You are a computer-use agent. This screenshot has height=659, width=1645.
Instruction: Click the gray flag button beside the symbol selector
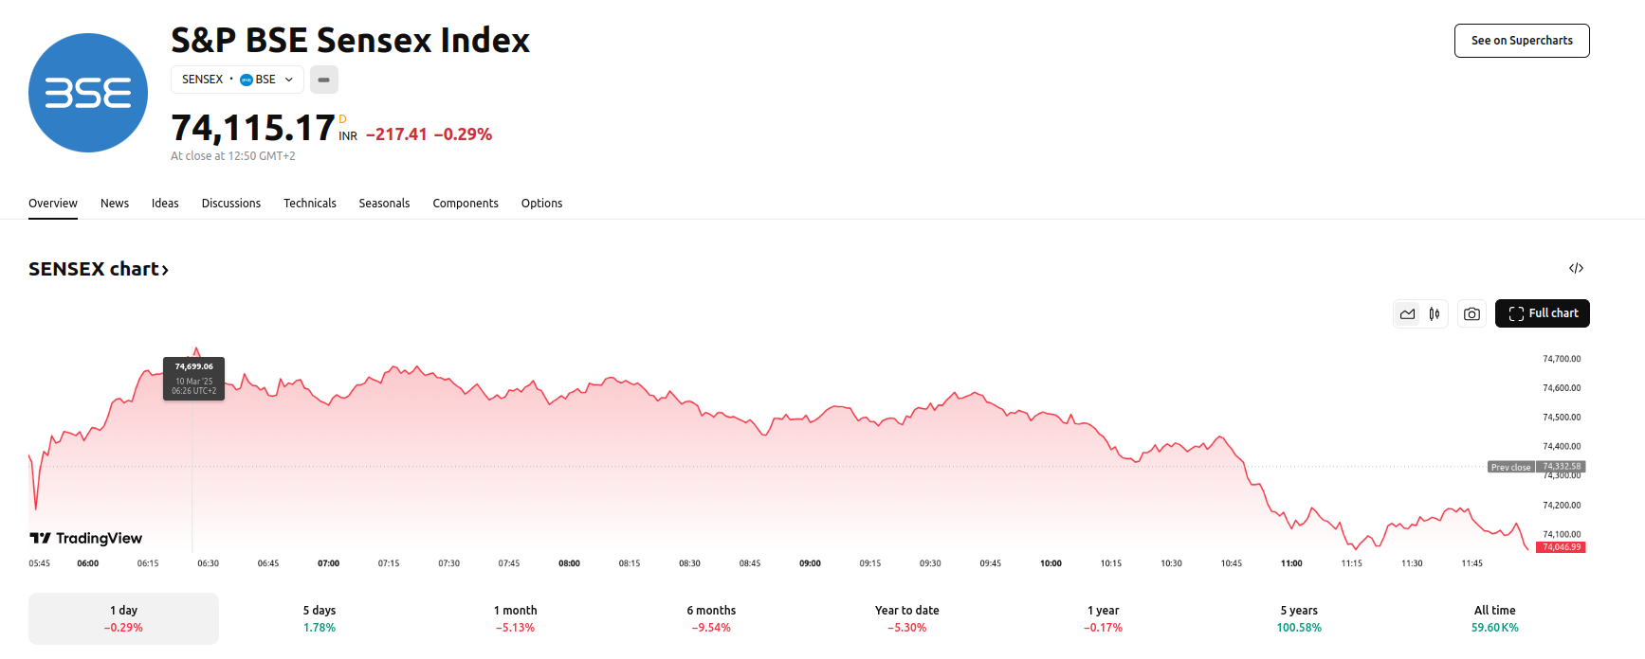323,80
